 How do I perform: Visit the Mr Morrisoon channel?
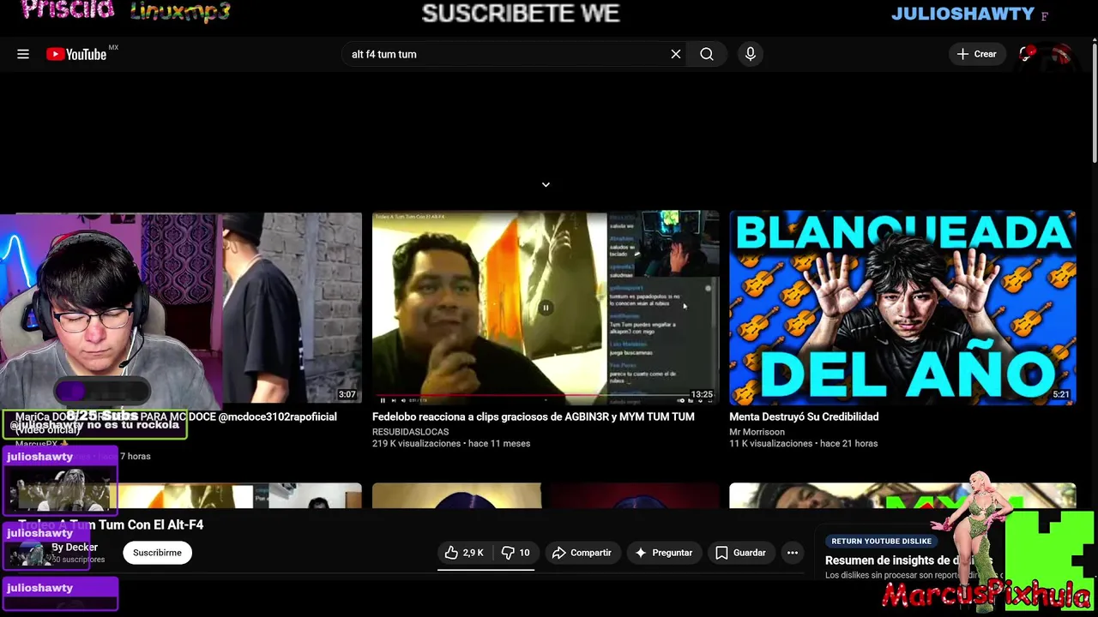[x=757, y=432]
